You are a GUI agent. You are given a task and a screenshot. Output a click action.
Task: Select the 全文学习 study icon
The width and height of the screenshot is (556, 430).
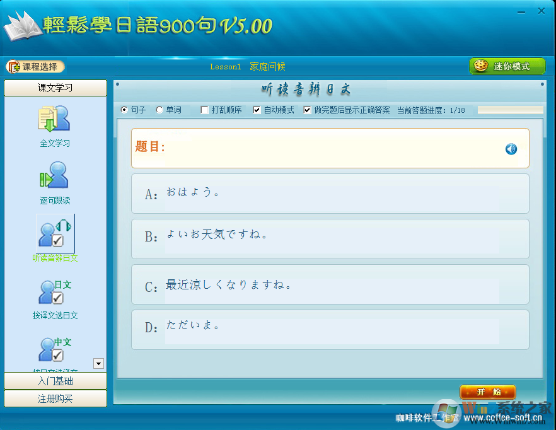[x=54, y=120]
